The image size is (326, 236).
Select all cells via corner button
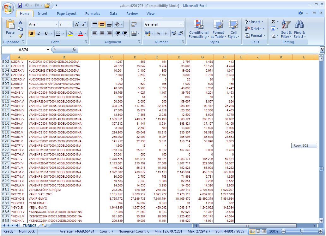(x=6, y=57)
